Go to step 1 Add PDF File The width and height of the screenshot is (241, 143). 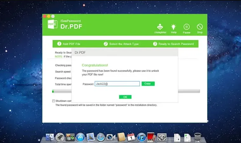point(69,44)
